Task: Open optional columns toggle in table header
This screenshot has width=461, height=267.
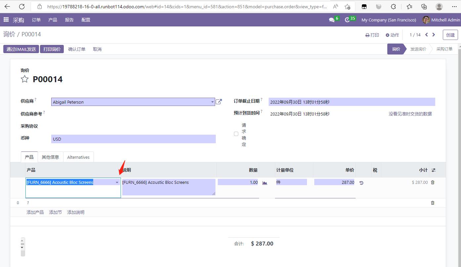Action: 434,170
